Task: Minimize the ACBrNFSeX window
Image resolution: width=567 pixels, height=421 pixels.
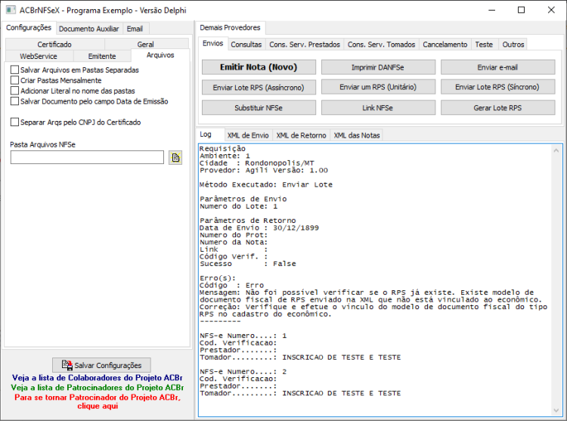Action: click(492, 10)
